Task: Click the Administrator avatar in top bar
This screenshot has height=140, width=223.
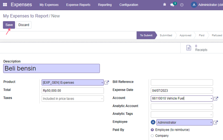Action: coord(194,5)
